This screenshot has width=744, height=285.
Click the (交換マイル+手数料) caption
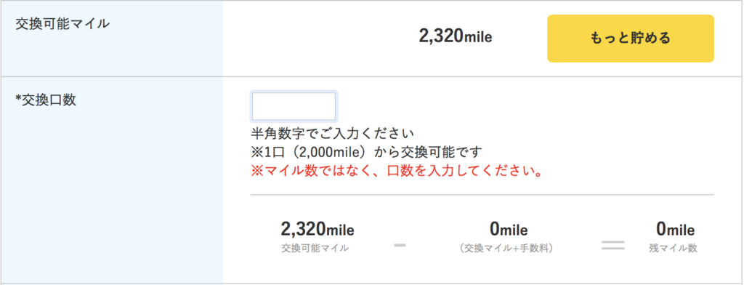click(x=509, y=248)
